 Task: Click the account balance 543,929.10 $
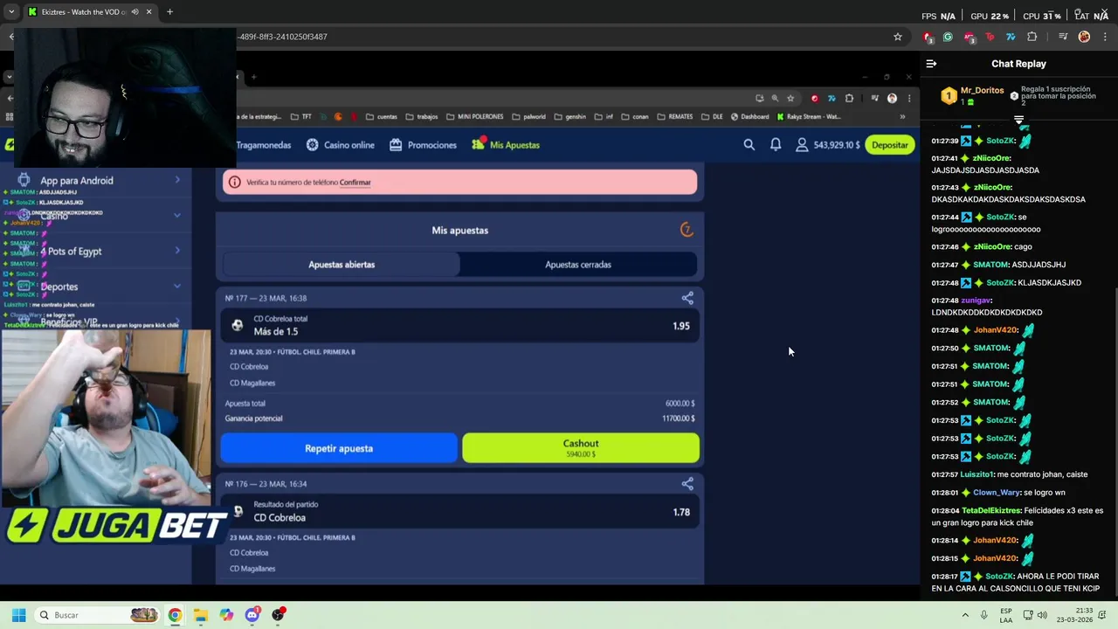click(x=837, y=145)
